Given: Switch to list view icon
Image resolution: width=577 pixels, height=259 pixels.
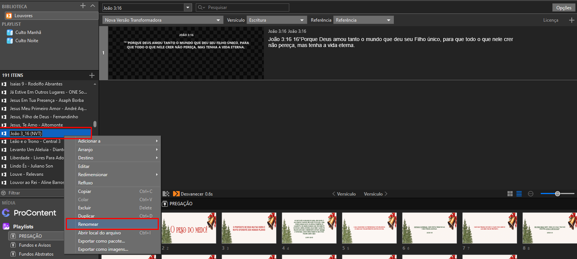Looking at the screenshot, I should [x=519, y=194].
